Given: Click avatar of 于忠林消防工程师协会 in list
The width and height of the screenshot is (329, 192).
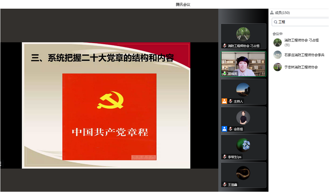Looking at the screenshot, I should pyautogui.click(x=278, y=67).
